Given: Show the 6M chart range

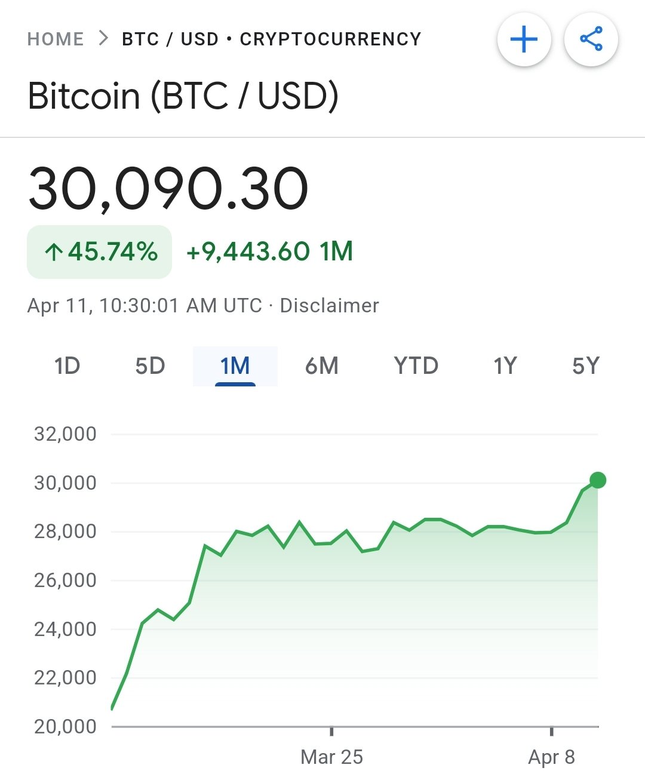Looking at the screenshot, I should tap(321, 365).
